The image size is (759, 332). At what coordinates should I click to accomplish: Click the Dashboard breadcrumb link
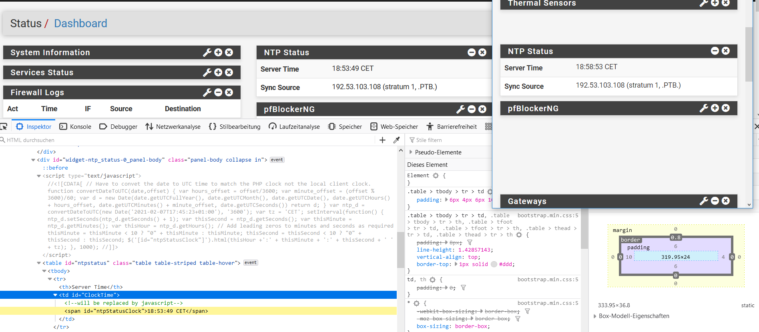tap(80, 23)
